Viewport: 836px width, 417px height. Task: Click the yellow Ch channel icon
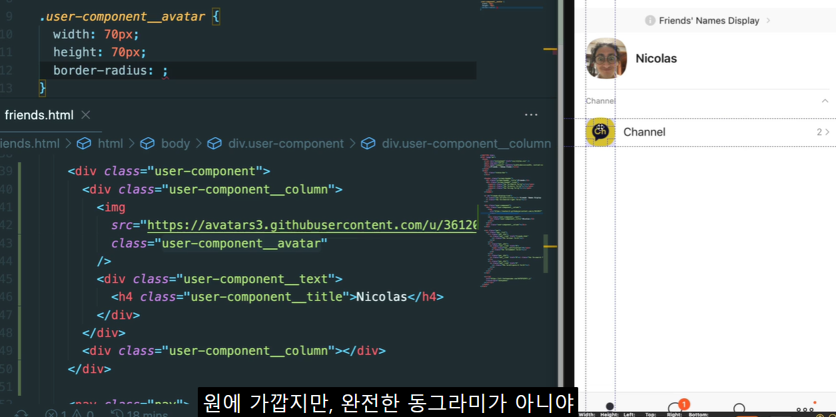click(x=600, y=132)
